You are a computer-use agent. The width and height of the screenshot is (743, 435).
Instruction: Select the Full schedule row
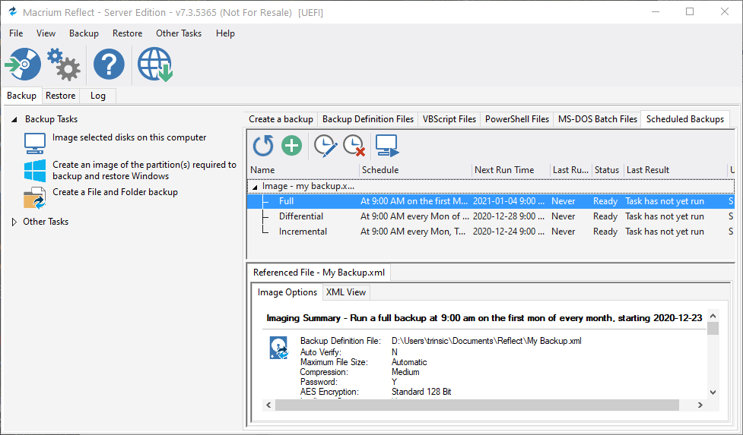click(x=491, y=201)
